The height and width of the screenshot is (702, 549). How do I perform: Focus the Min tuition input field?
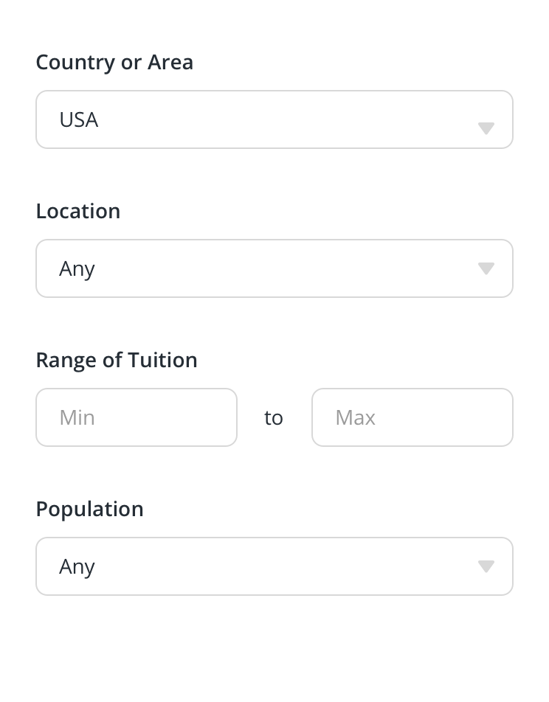point(137,417)
